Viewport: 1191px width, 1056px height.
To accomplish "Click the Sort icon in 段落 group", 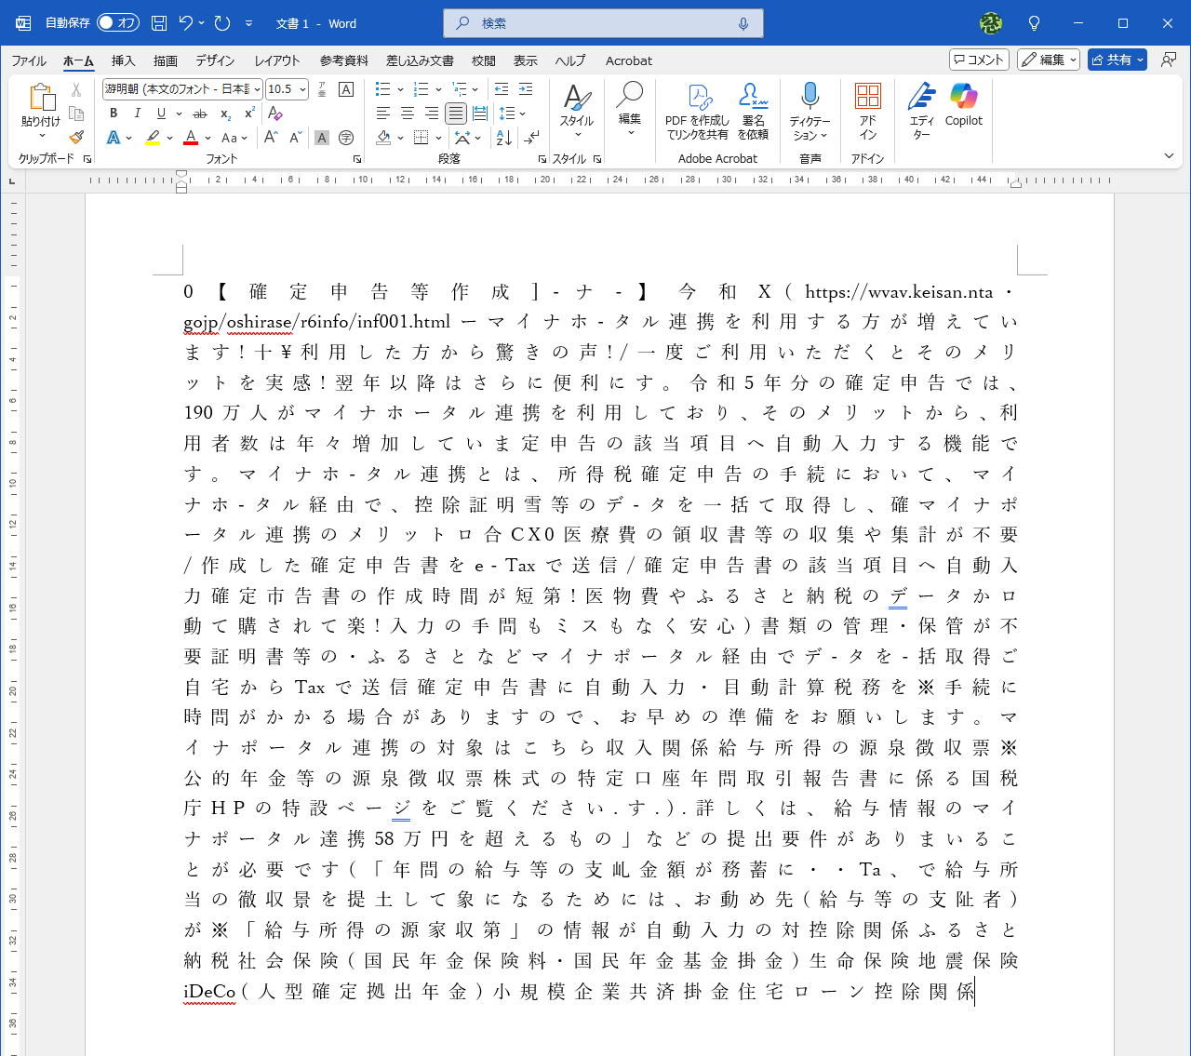I will pos(502,137).
